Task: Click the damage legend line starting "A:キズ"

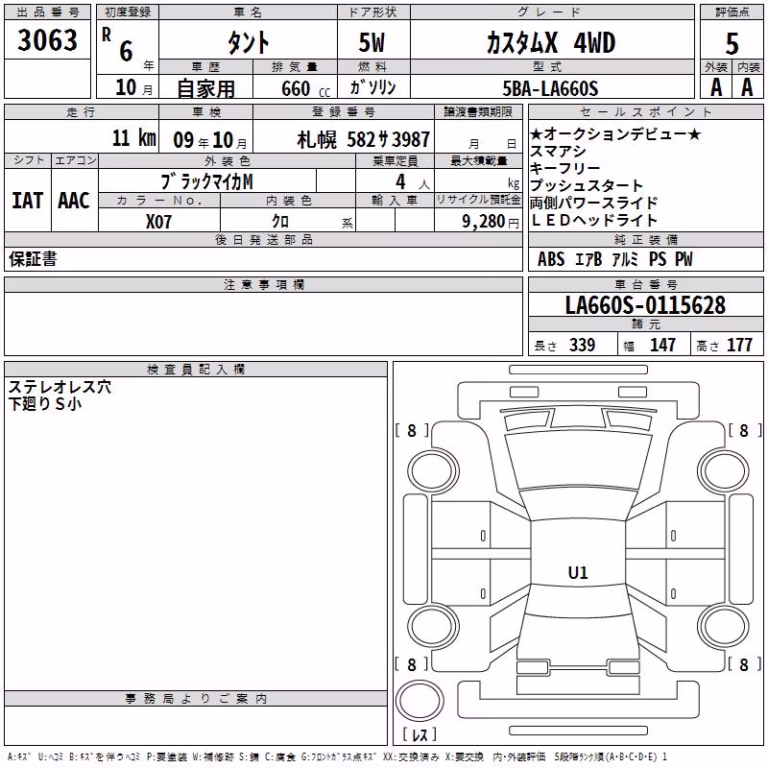Action: tap(338, 757)
